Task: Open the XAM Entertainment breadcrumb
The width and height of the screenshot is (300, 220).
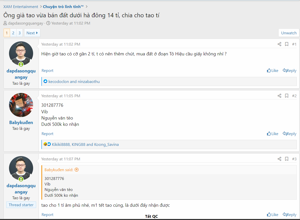Action: 21,7
